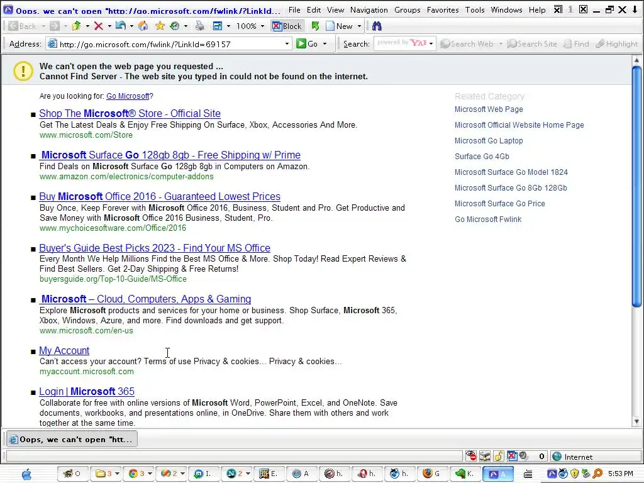Toggle the red X popup status icon
This screenshot has width=644, height=483.
tap(512, 456)
